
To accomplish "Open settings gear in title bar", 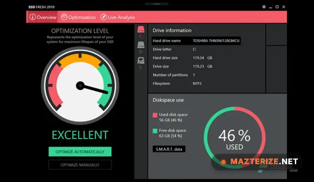I will 264,7.
